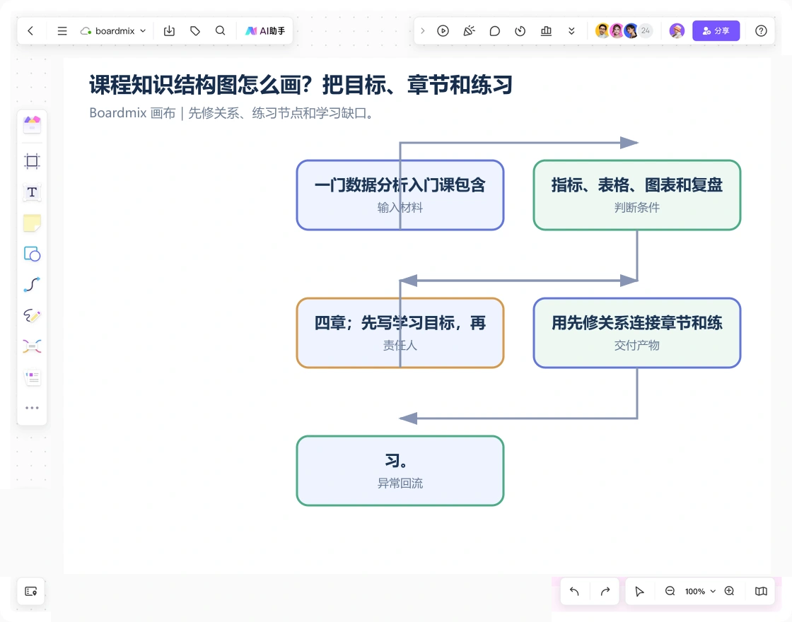Select the cursor pointer mode
Image resolution: width=792 pixels, height=622 pixels.
click(639, 591)
